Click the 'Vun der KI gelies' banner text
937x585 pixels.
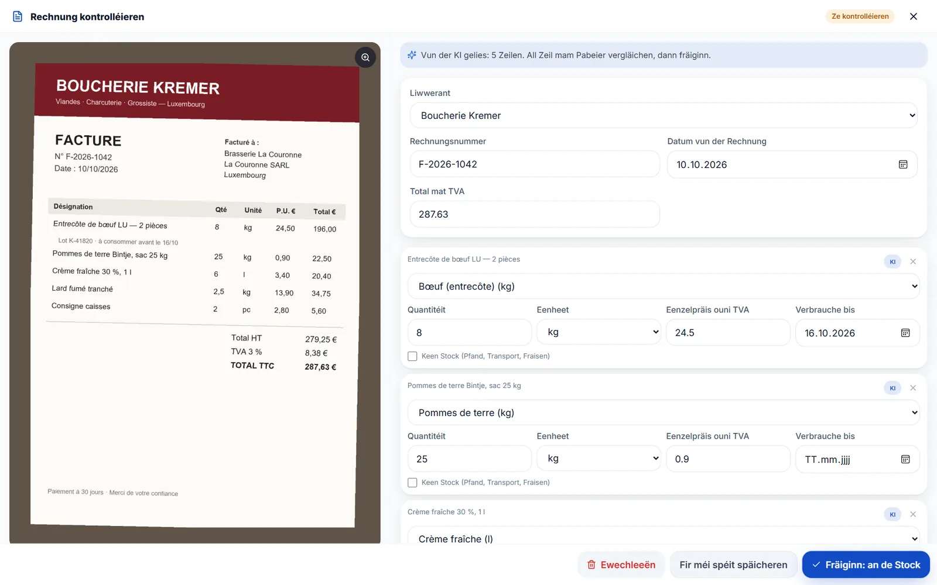[x=566, y=55]
